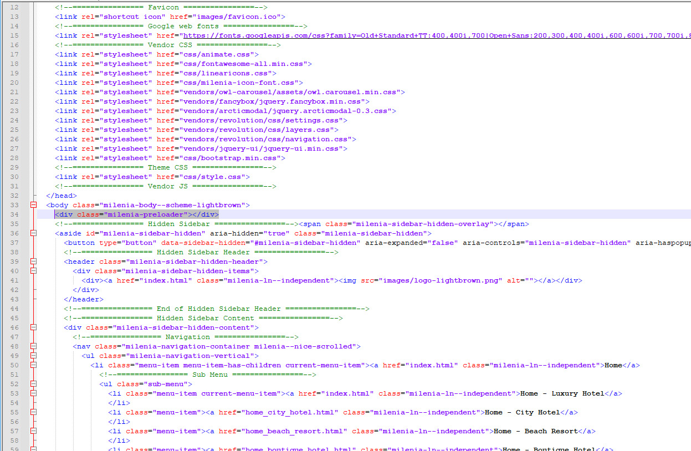Collapse the nav element on line 48
The height and width of the screenshot is (451, 691).
(33, 346)
